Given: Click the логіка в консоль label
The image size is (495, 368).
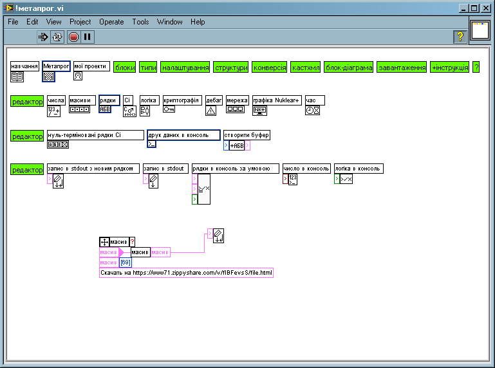Looking at the screenshot, I should [x=359, y=169].
